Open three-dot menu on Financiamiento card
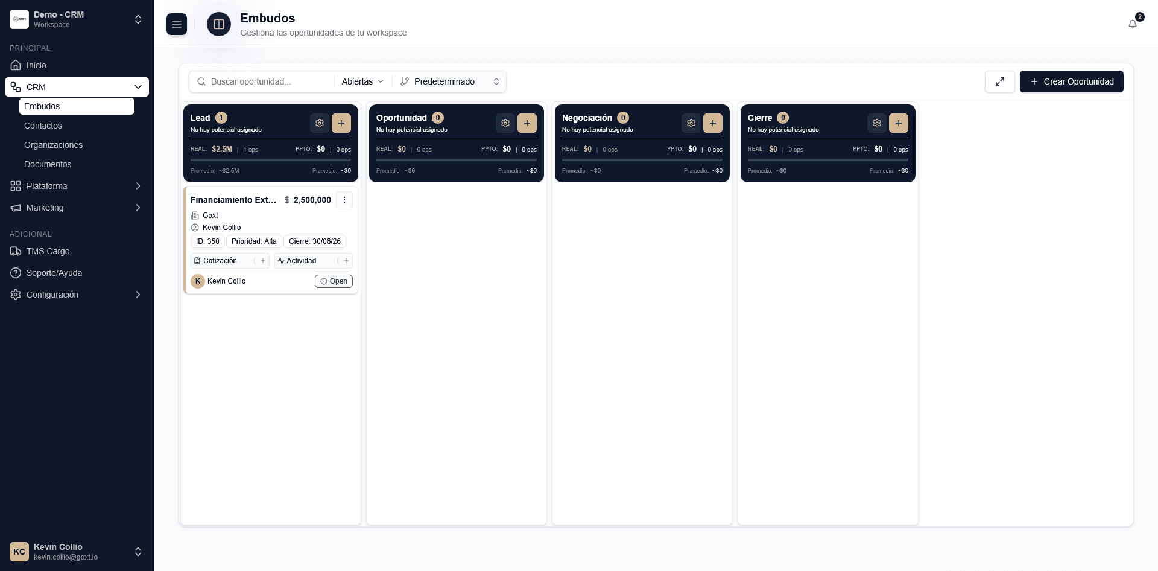Viewport: 1158px width, 571px height. [344, 200]
